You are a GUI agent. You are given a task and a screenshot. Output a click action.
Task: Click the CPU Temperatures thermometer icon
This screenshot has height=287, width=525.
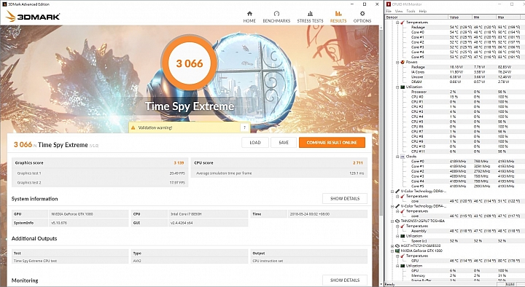(x=402, y=23)
